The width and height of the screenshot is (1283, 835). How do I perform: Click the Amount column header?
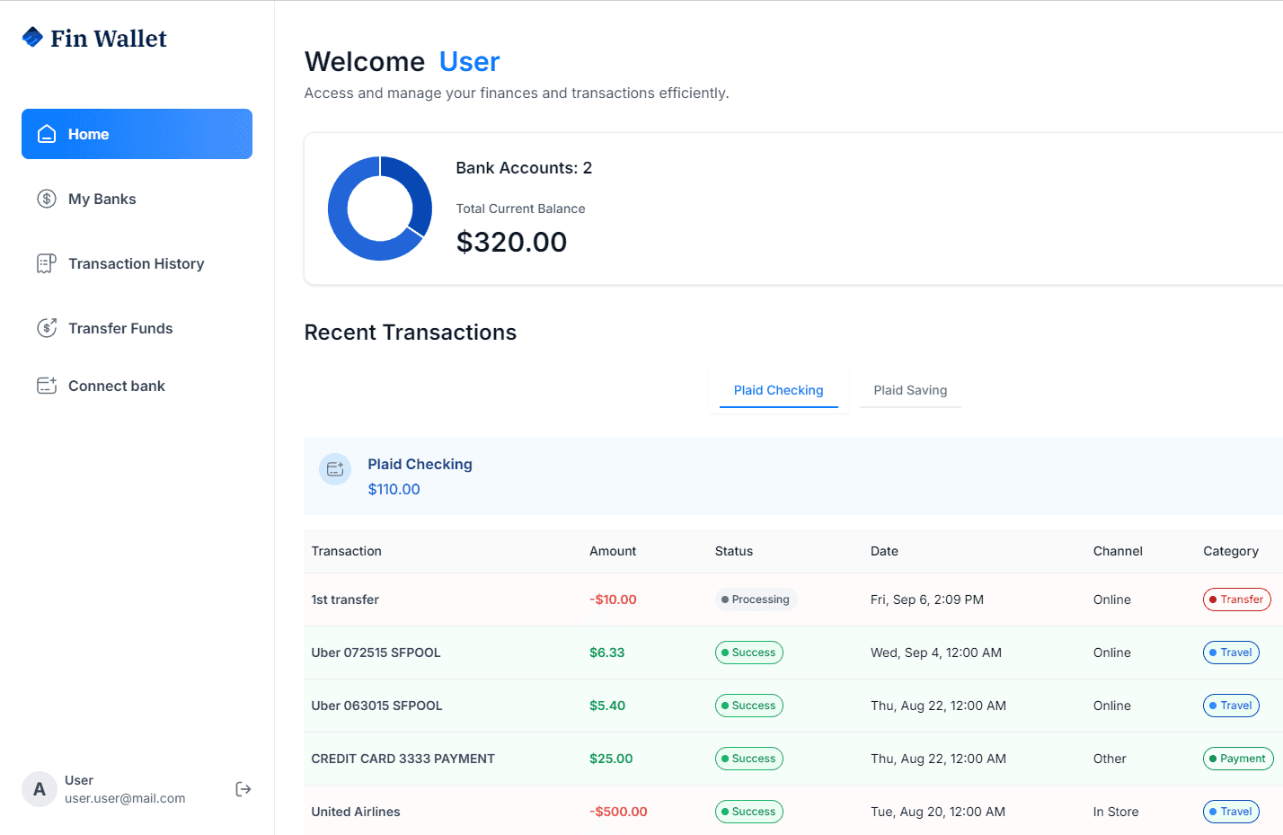[x=613, y=551]
